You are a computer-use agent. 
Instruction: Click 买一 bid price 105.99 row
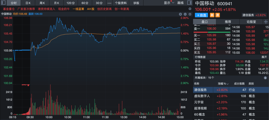tap(212, 35)
